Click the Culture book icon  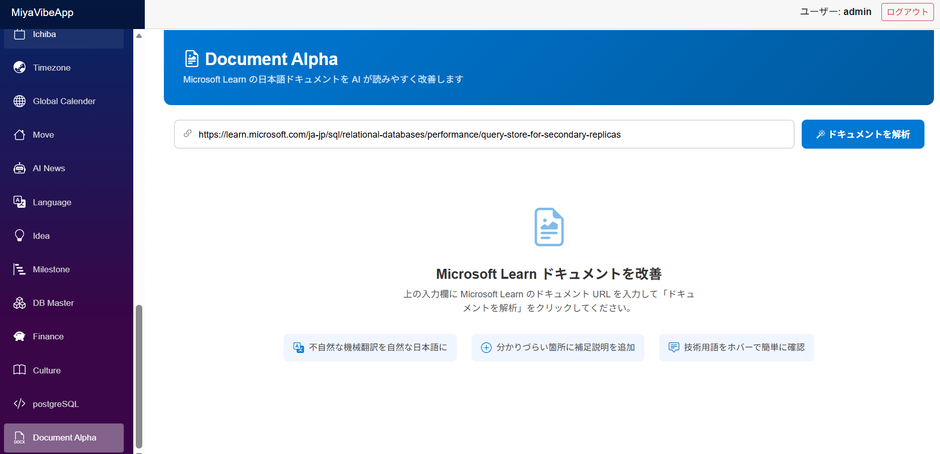[x=20, y=370]
